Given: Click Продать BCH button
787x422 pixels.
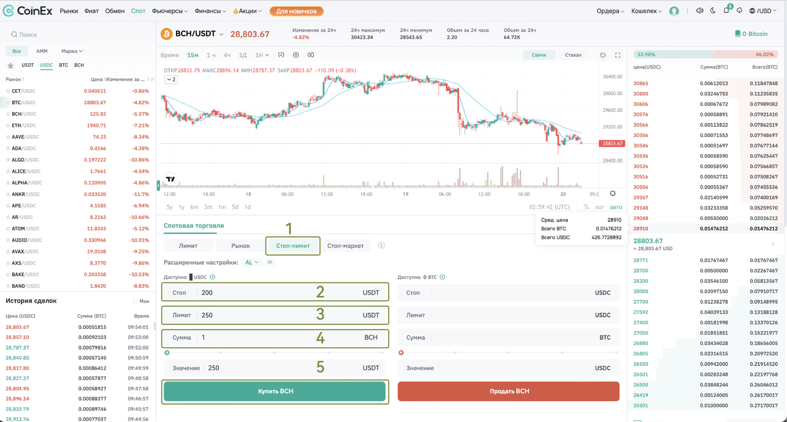Looking at the screenshot, I should pyautogui.click(x=509, y=391).
